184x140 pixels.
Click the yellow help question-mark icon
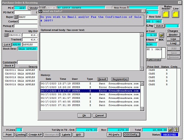176,130
